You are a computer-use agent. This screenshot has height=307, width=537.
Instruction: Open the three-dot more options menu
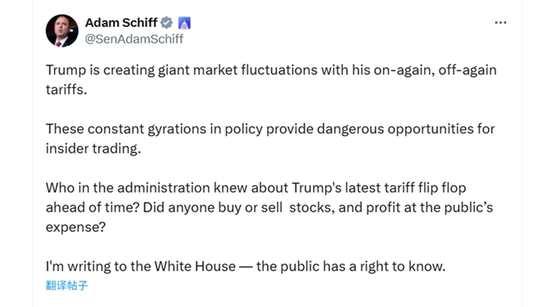tap(500, 23)
